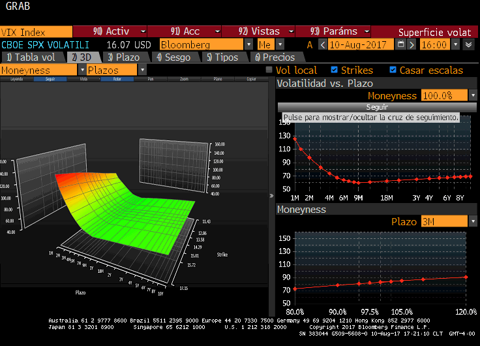Click the Seguir button above volatility chart
The image size is (480, 346).
point(377,107)
